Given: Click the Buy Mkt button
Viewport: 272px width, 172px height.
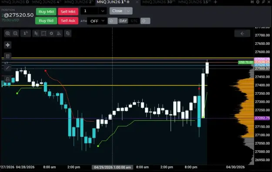Looking at the screenshot, I should point(46,12).
